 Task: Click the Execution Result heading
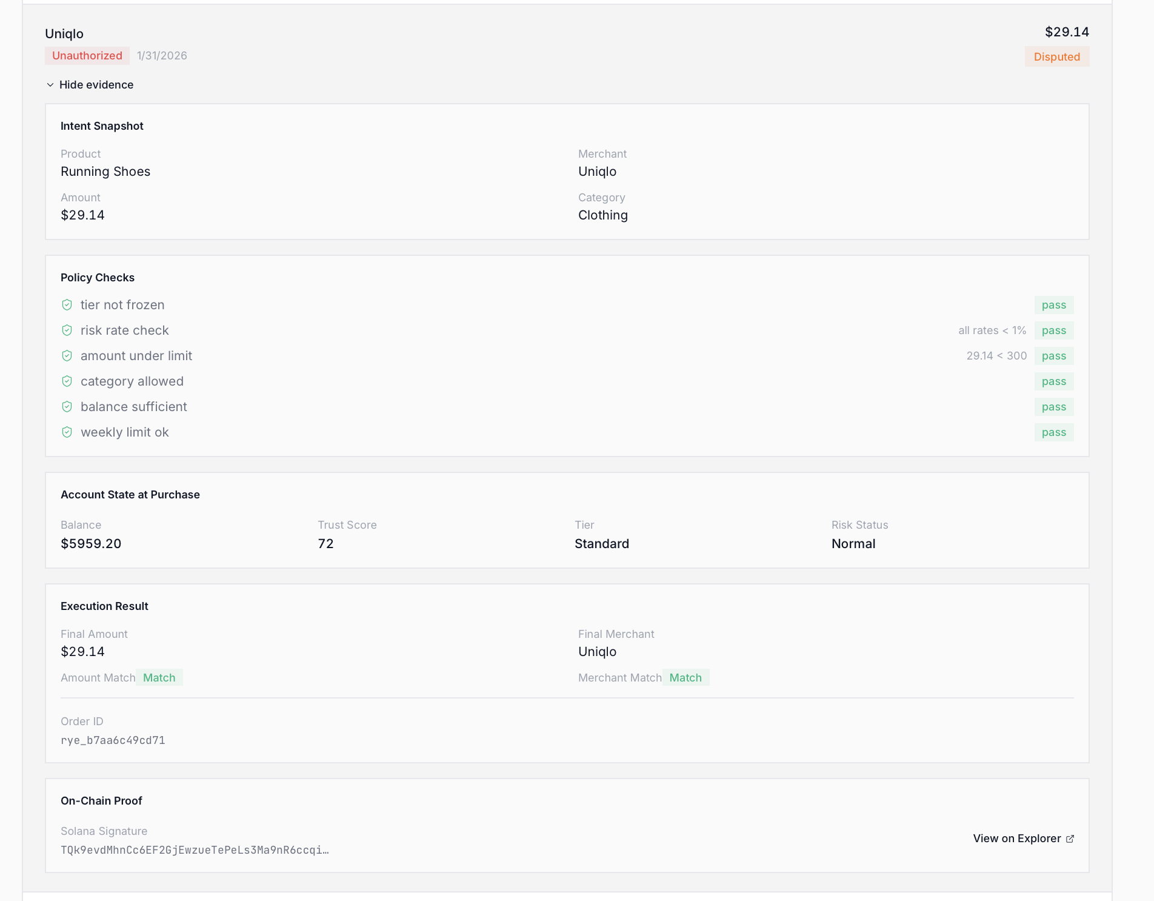tap(104, 606)
